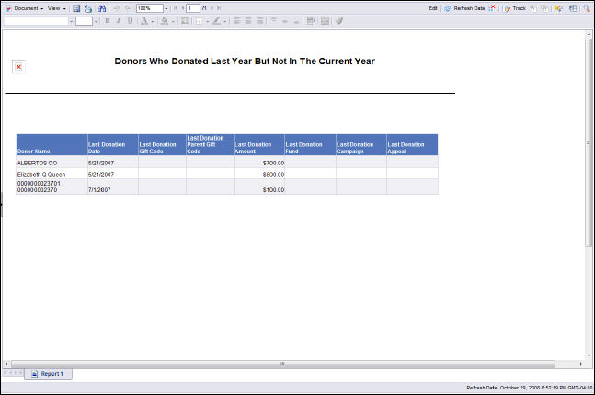Click the Undo arrow icon

pos(116,7)
